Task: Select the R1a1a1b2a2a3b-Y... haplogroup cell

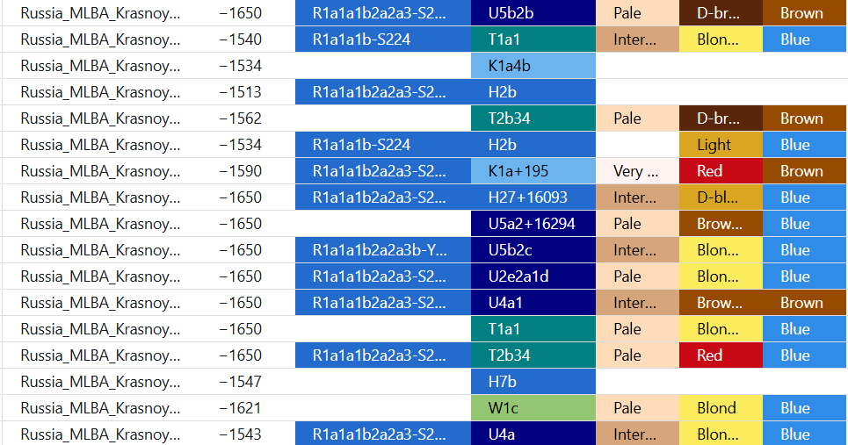Action: coord(383,250)
